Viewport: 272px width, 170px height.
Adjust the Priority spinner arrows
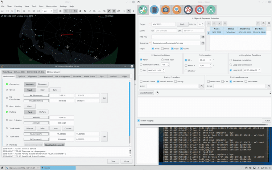pos(203,24)
